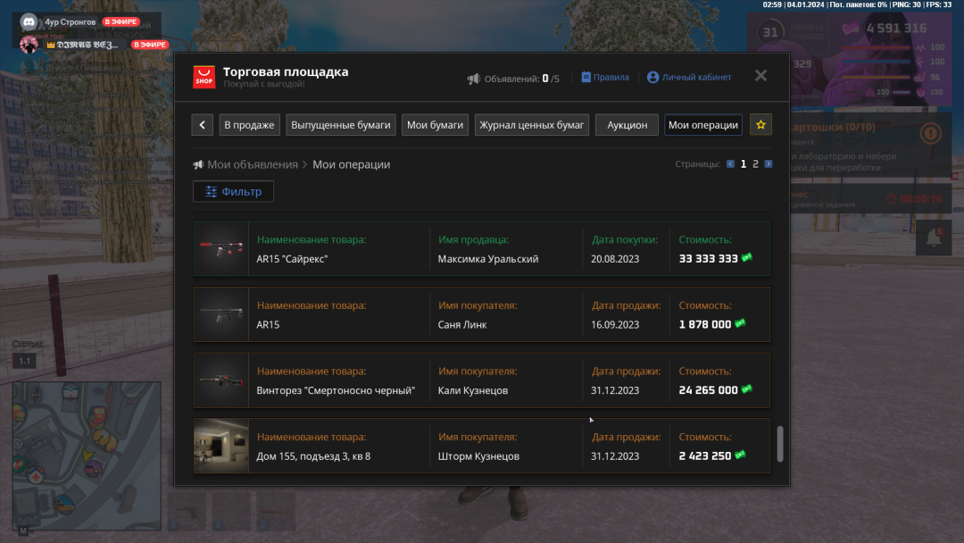Click Мои объявления breadcrumb
Viewport: 964px width, 543px height.
click(x=252, y=164)
